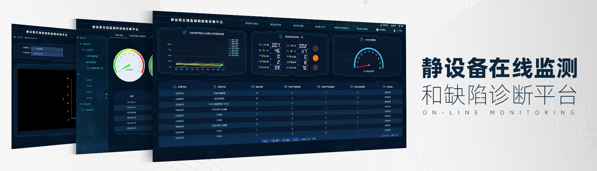Click the blue arc gauge dial
The image size is (597, 171).
[369, 58]
